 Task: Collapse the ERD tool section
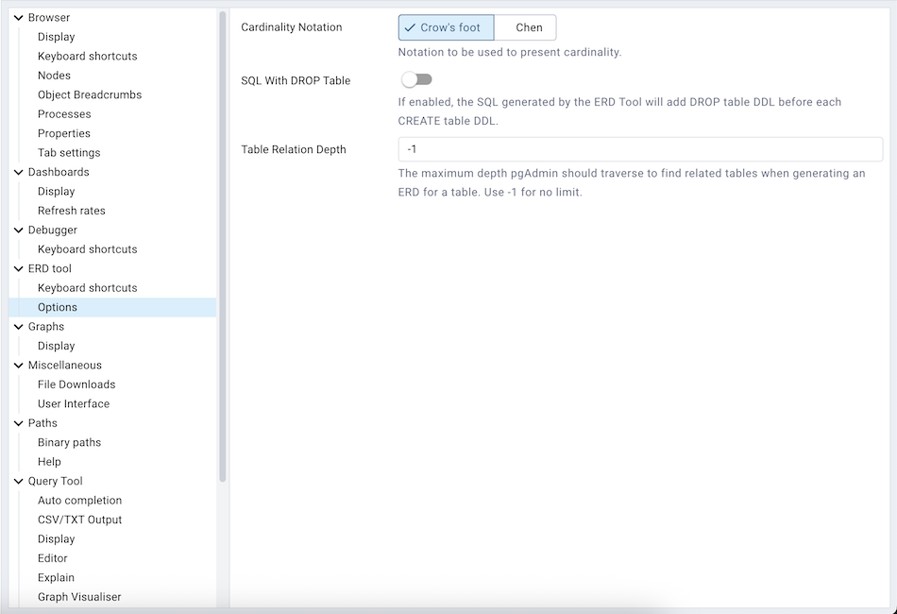19,268
